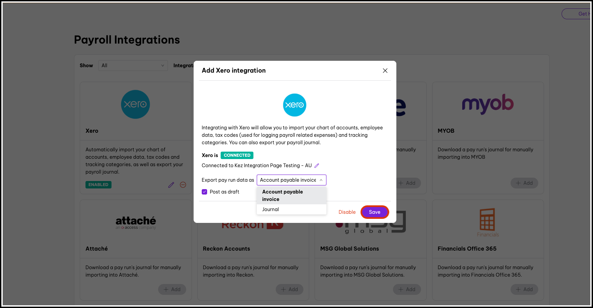Click the Attaché logo
593x308 pixels.
click(136, 223)
